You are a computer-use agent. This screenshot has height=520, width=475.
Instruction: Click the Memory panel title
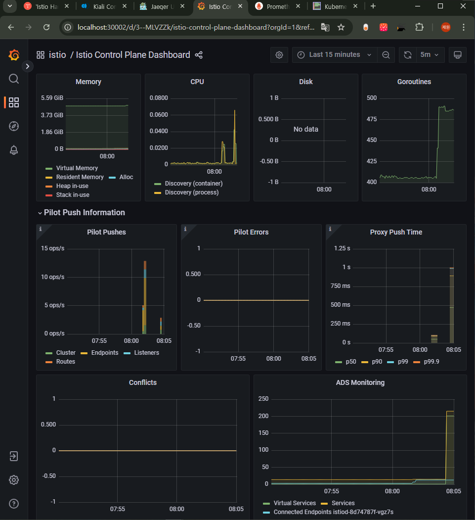88,82
